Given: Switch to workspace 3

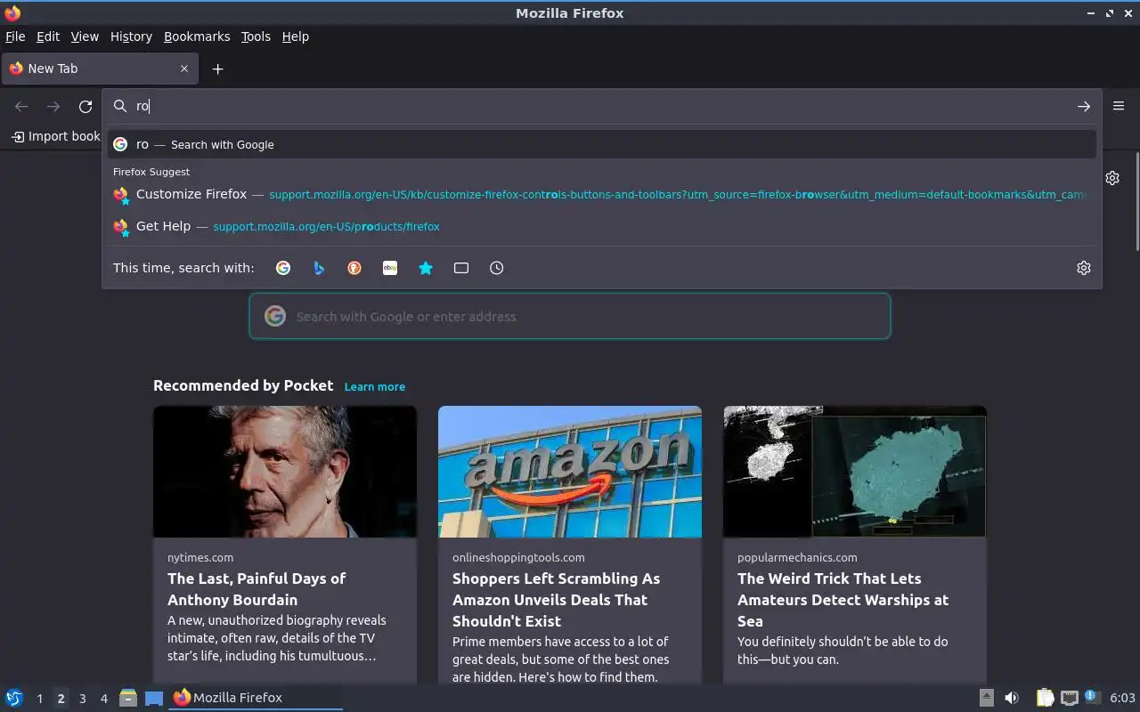Looking at the screenshot, I should [x=83, y=699].
